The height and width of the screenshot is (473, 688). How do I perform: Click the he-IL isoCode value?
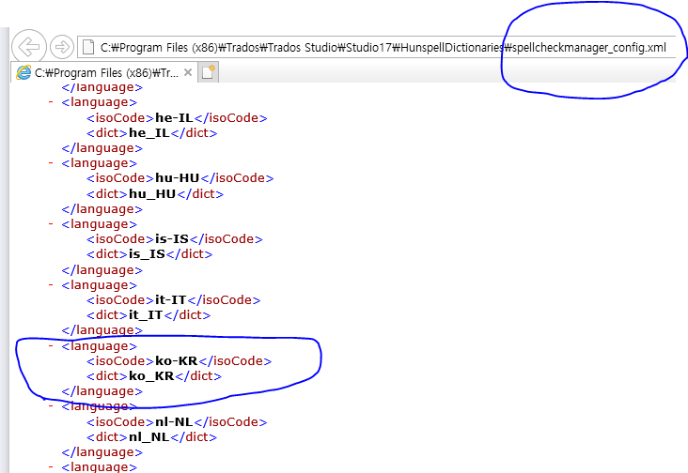[174, 118]
